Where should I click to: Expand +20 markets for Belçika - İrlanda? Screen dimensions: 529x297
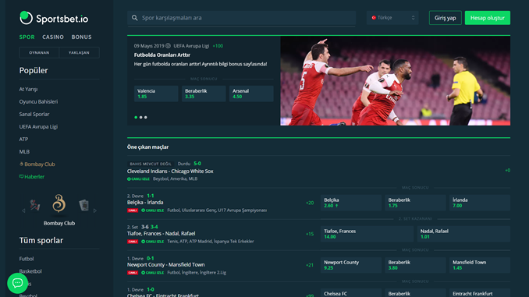tap(310, 203)
